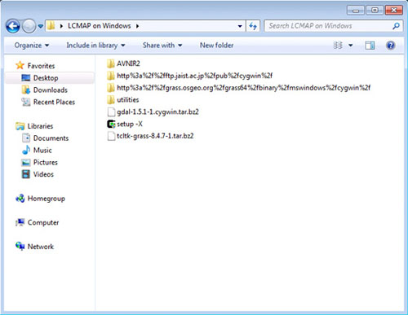Go back with the Back arrow button
This screenshot has width=408, height=315.
point(12,26)
